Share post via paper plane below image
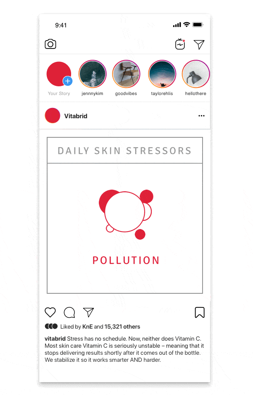Image resolution: width=253 pixels, height=395 pixels. [88, 312]
